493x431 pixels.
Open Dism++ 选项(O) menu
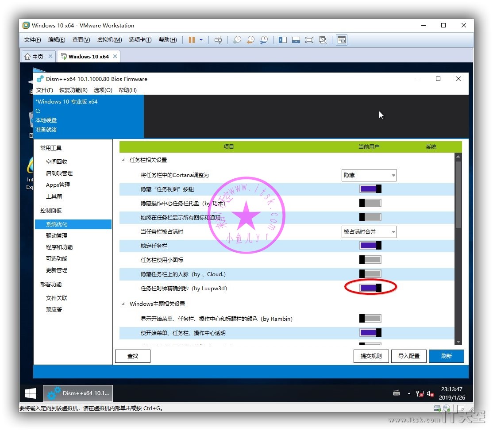pos(103,90)
